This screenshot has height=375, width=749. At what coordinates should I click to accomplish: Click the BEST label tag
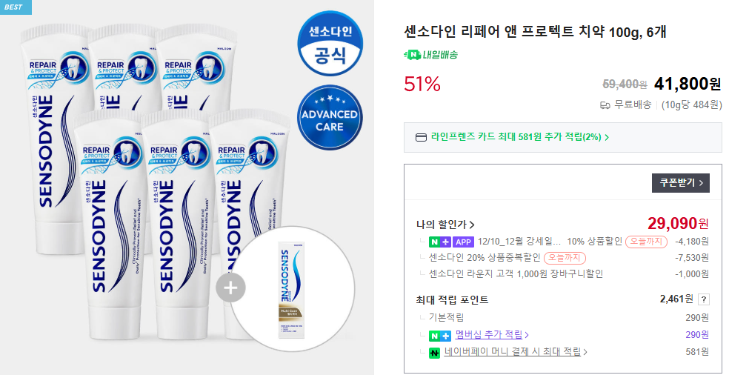(16, 7)
